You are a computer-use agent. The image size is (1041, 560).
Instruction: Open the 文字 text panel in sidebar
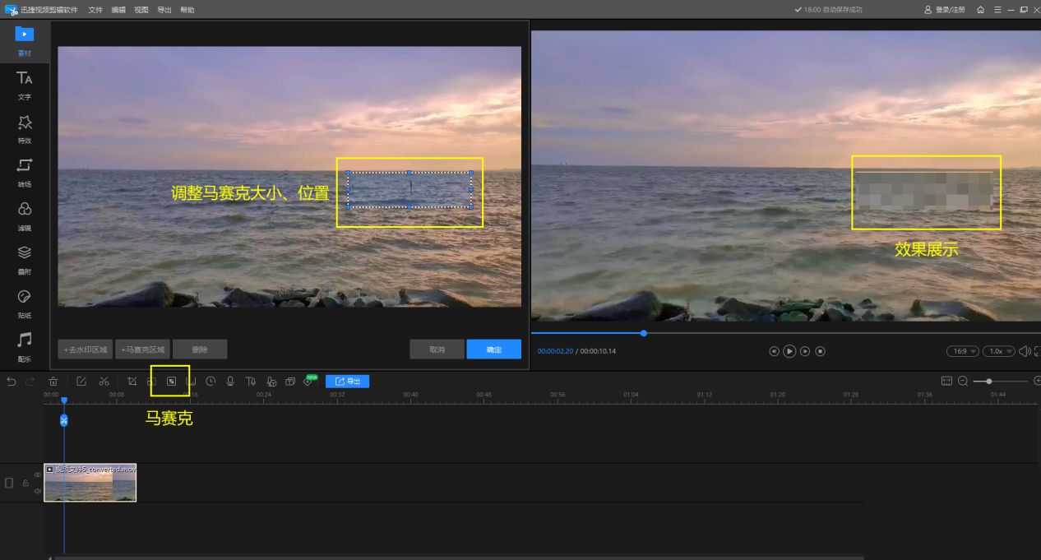click(x=25, y=84)
